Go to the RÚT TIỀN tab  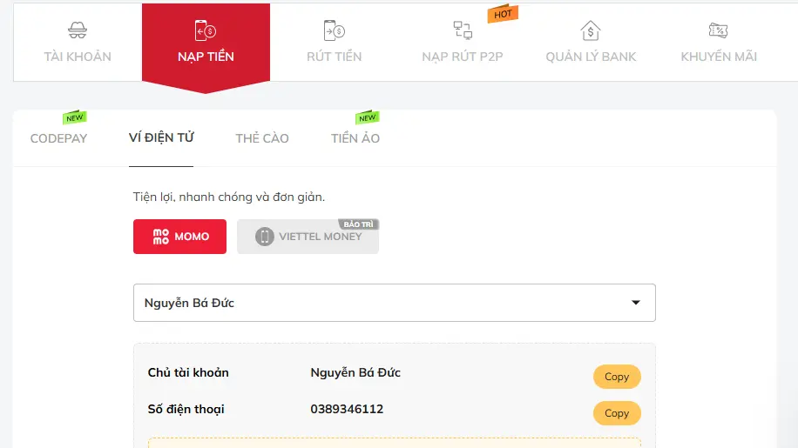pos(335,57)
